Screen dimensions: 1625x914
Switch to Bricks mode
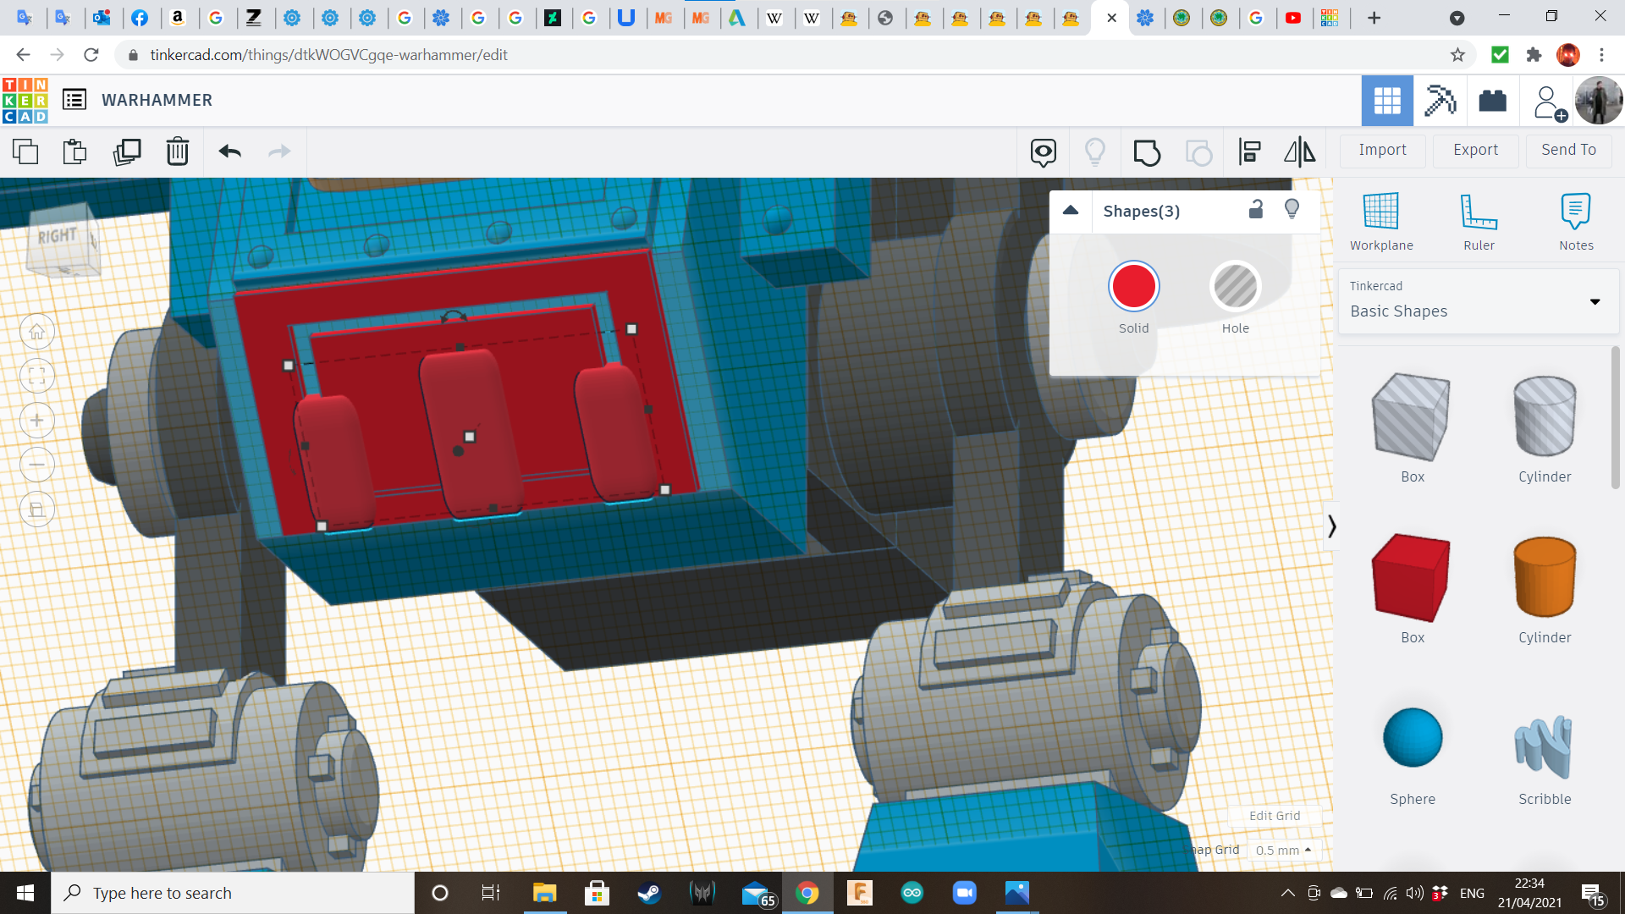click(x=1492, y=101)
